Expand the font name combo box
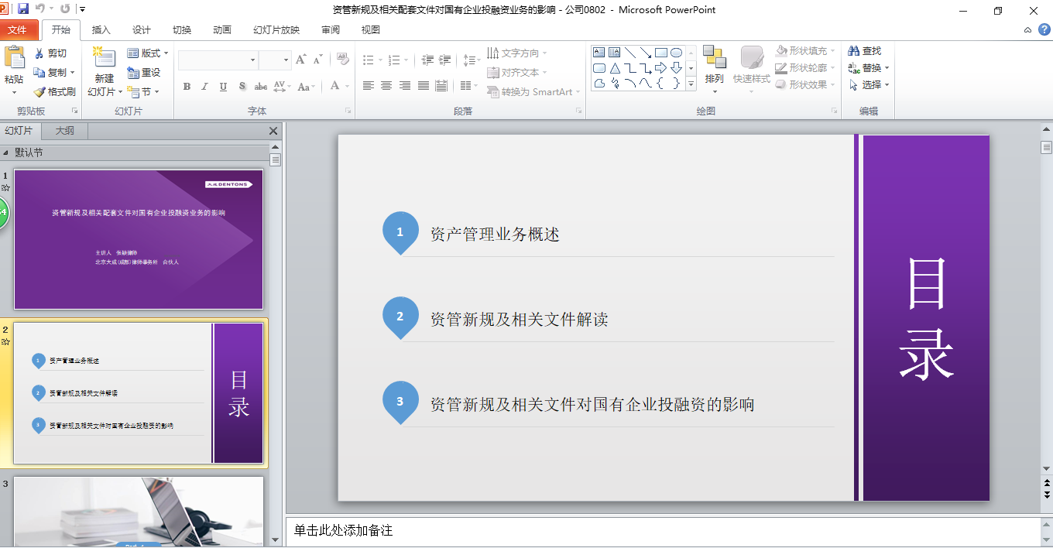1053x548 pixels. coord(252,60)
